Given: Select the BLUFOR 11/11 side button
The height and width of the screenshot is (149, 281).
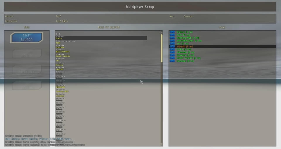Looking at the screenshot, I should coord(27,38).
